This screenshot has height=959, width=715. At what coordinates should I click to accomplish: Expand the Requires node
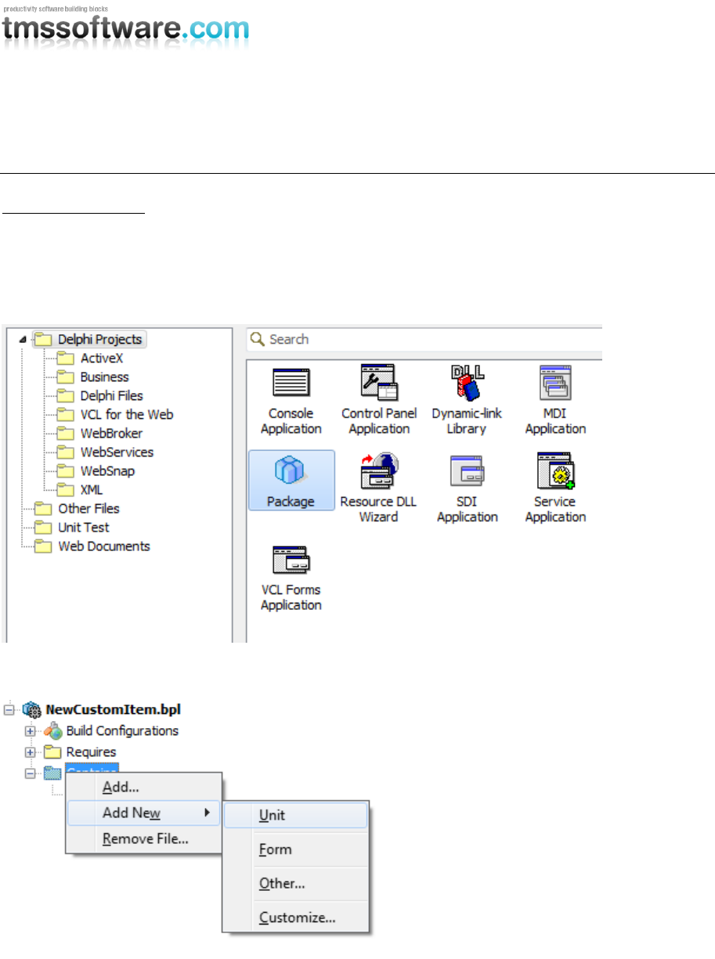(31, 752)
